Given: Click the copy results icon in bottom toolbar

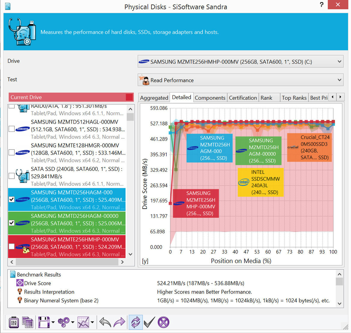Looking at the screenshot, I should coord(28,322).
